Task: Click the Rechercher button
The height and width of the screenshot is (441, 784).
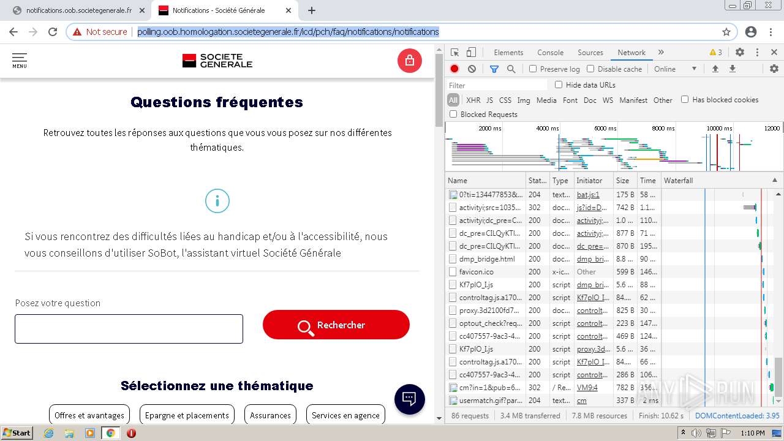Action: coord(336,325)
